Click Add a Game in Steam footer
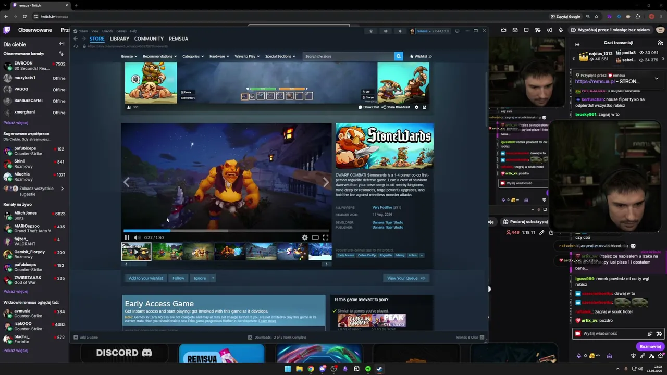This screenshot has height=375, width=667. pyautogui.click(x=86, y=337)
